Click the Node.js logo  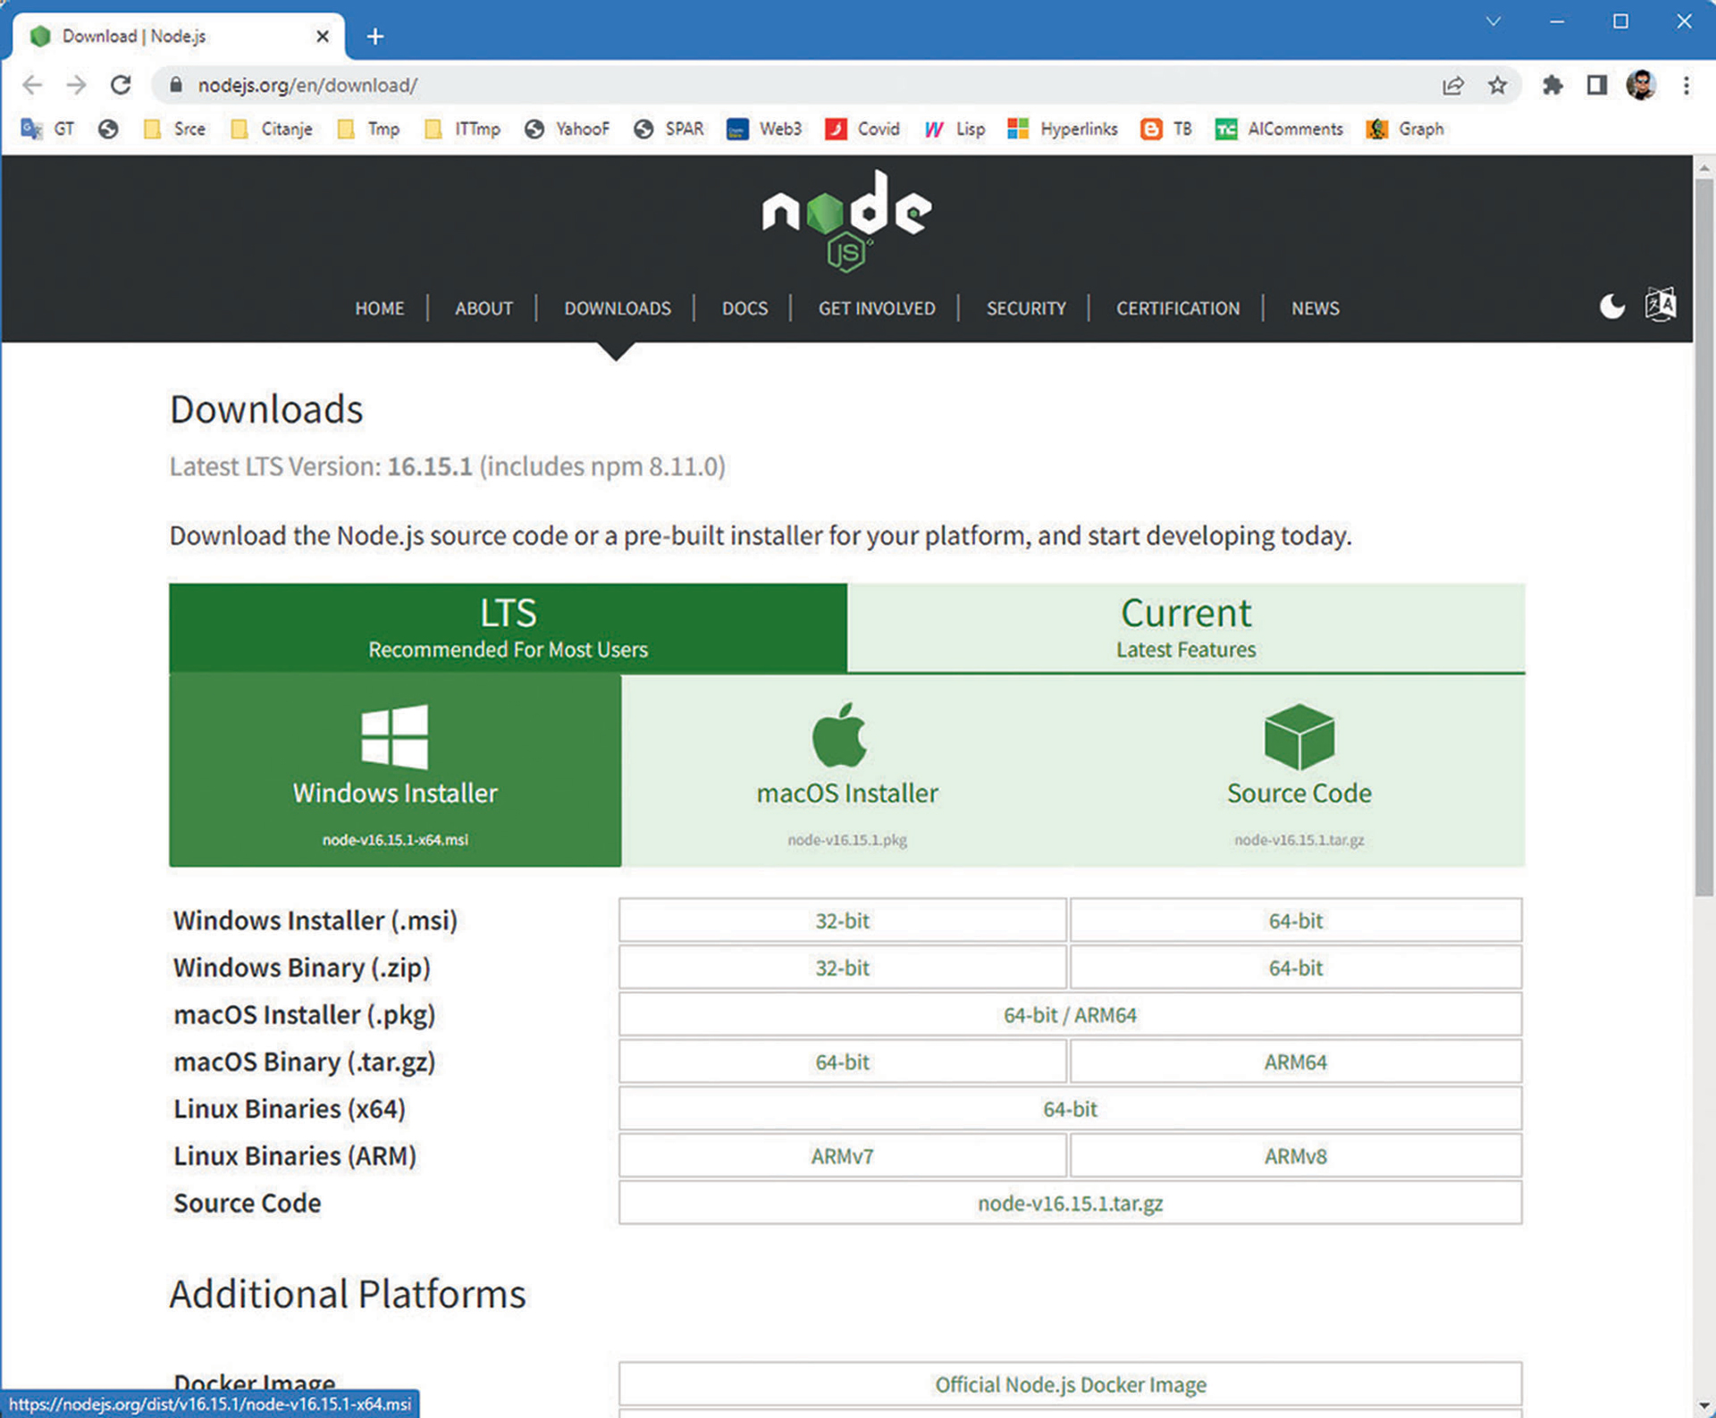click(x=845, y=219)
